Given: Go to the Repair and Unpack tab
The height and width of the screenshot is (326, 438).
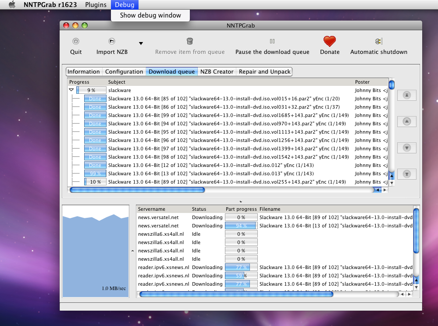Looking at the screenshot, I should [x=264, y=72].
